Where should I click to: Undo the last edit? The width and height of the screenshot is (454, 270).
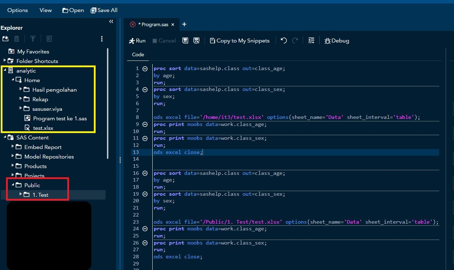[x=284, y=41]
